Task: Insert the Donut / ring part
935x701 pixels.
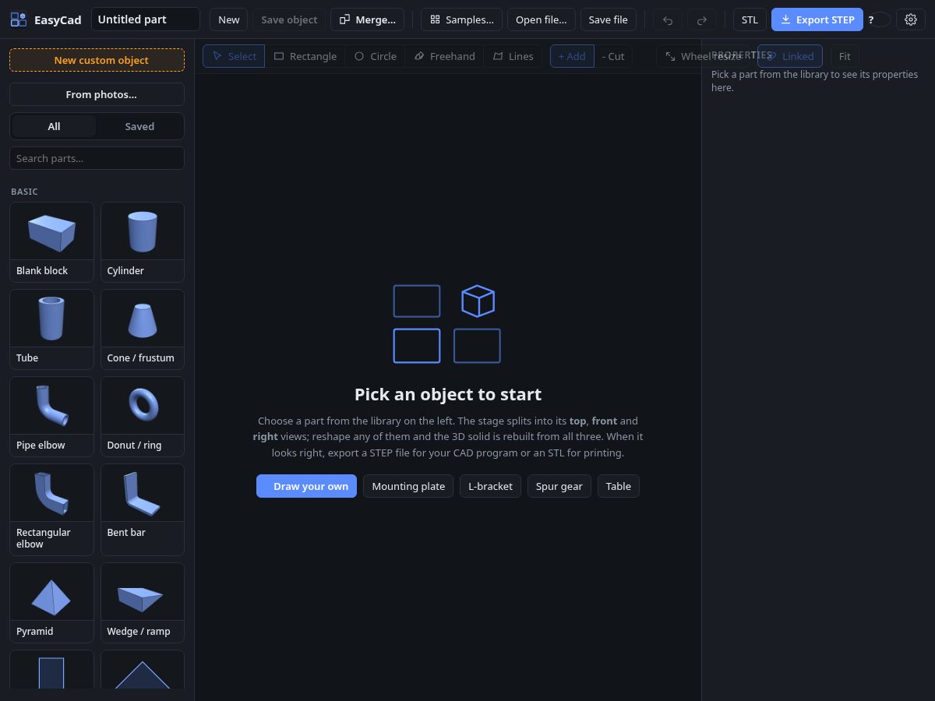Action: [143, 417]
